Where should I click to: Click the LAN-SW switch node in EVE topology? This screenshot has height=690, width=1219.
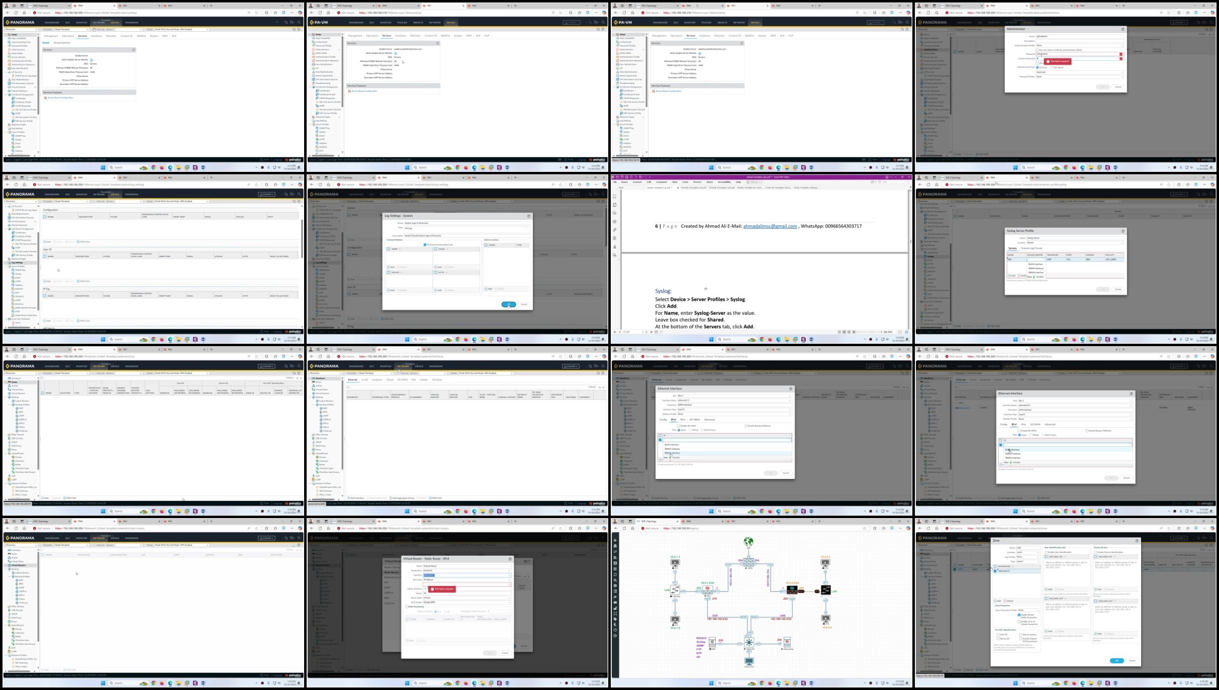coord(675,590)
